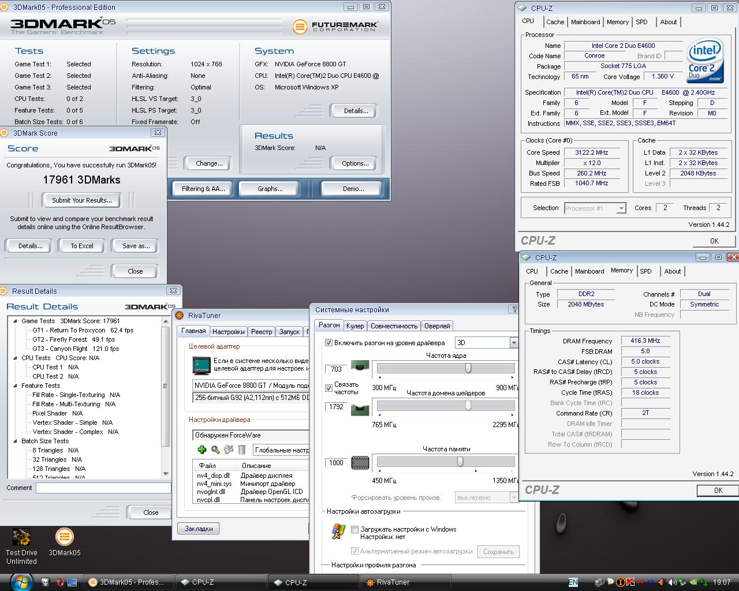The height and width of the screenshot is (591, 739).
Task: Click the Comment input field
Action: tap(103, 488)
